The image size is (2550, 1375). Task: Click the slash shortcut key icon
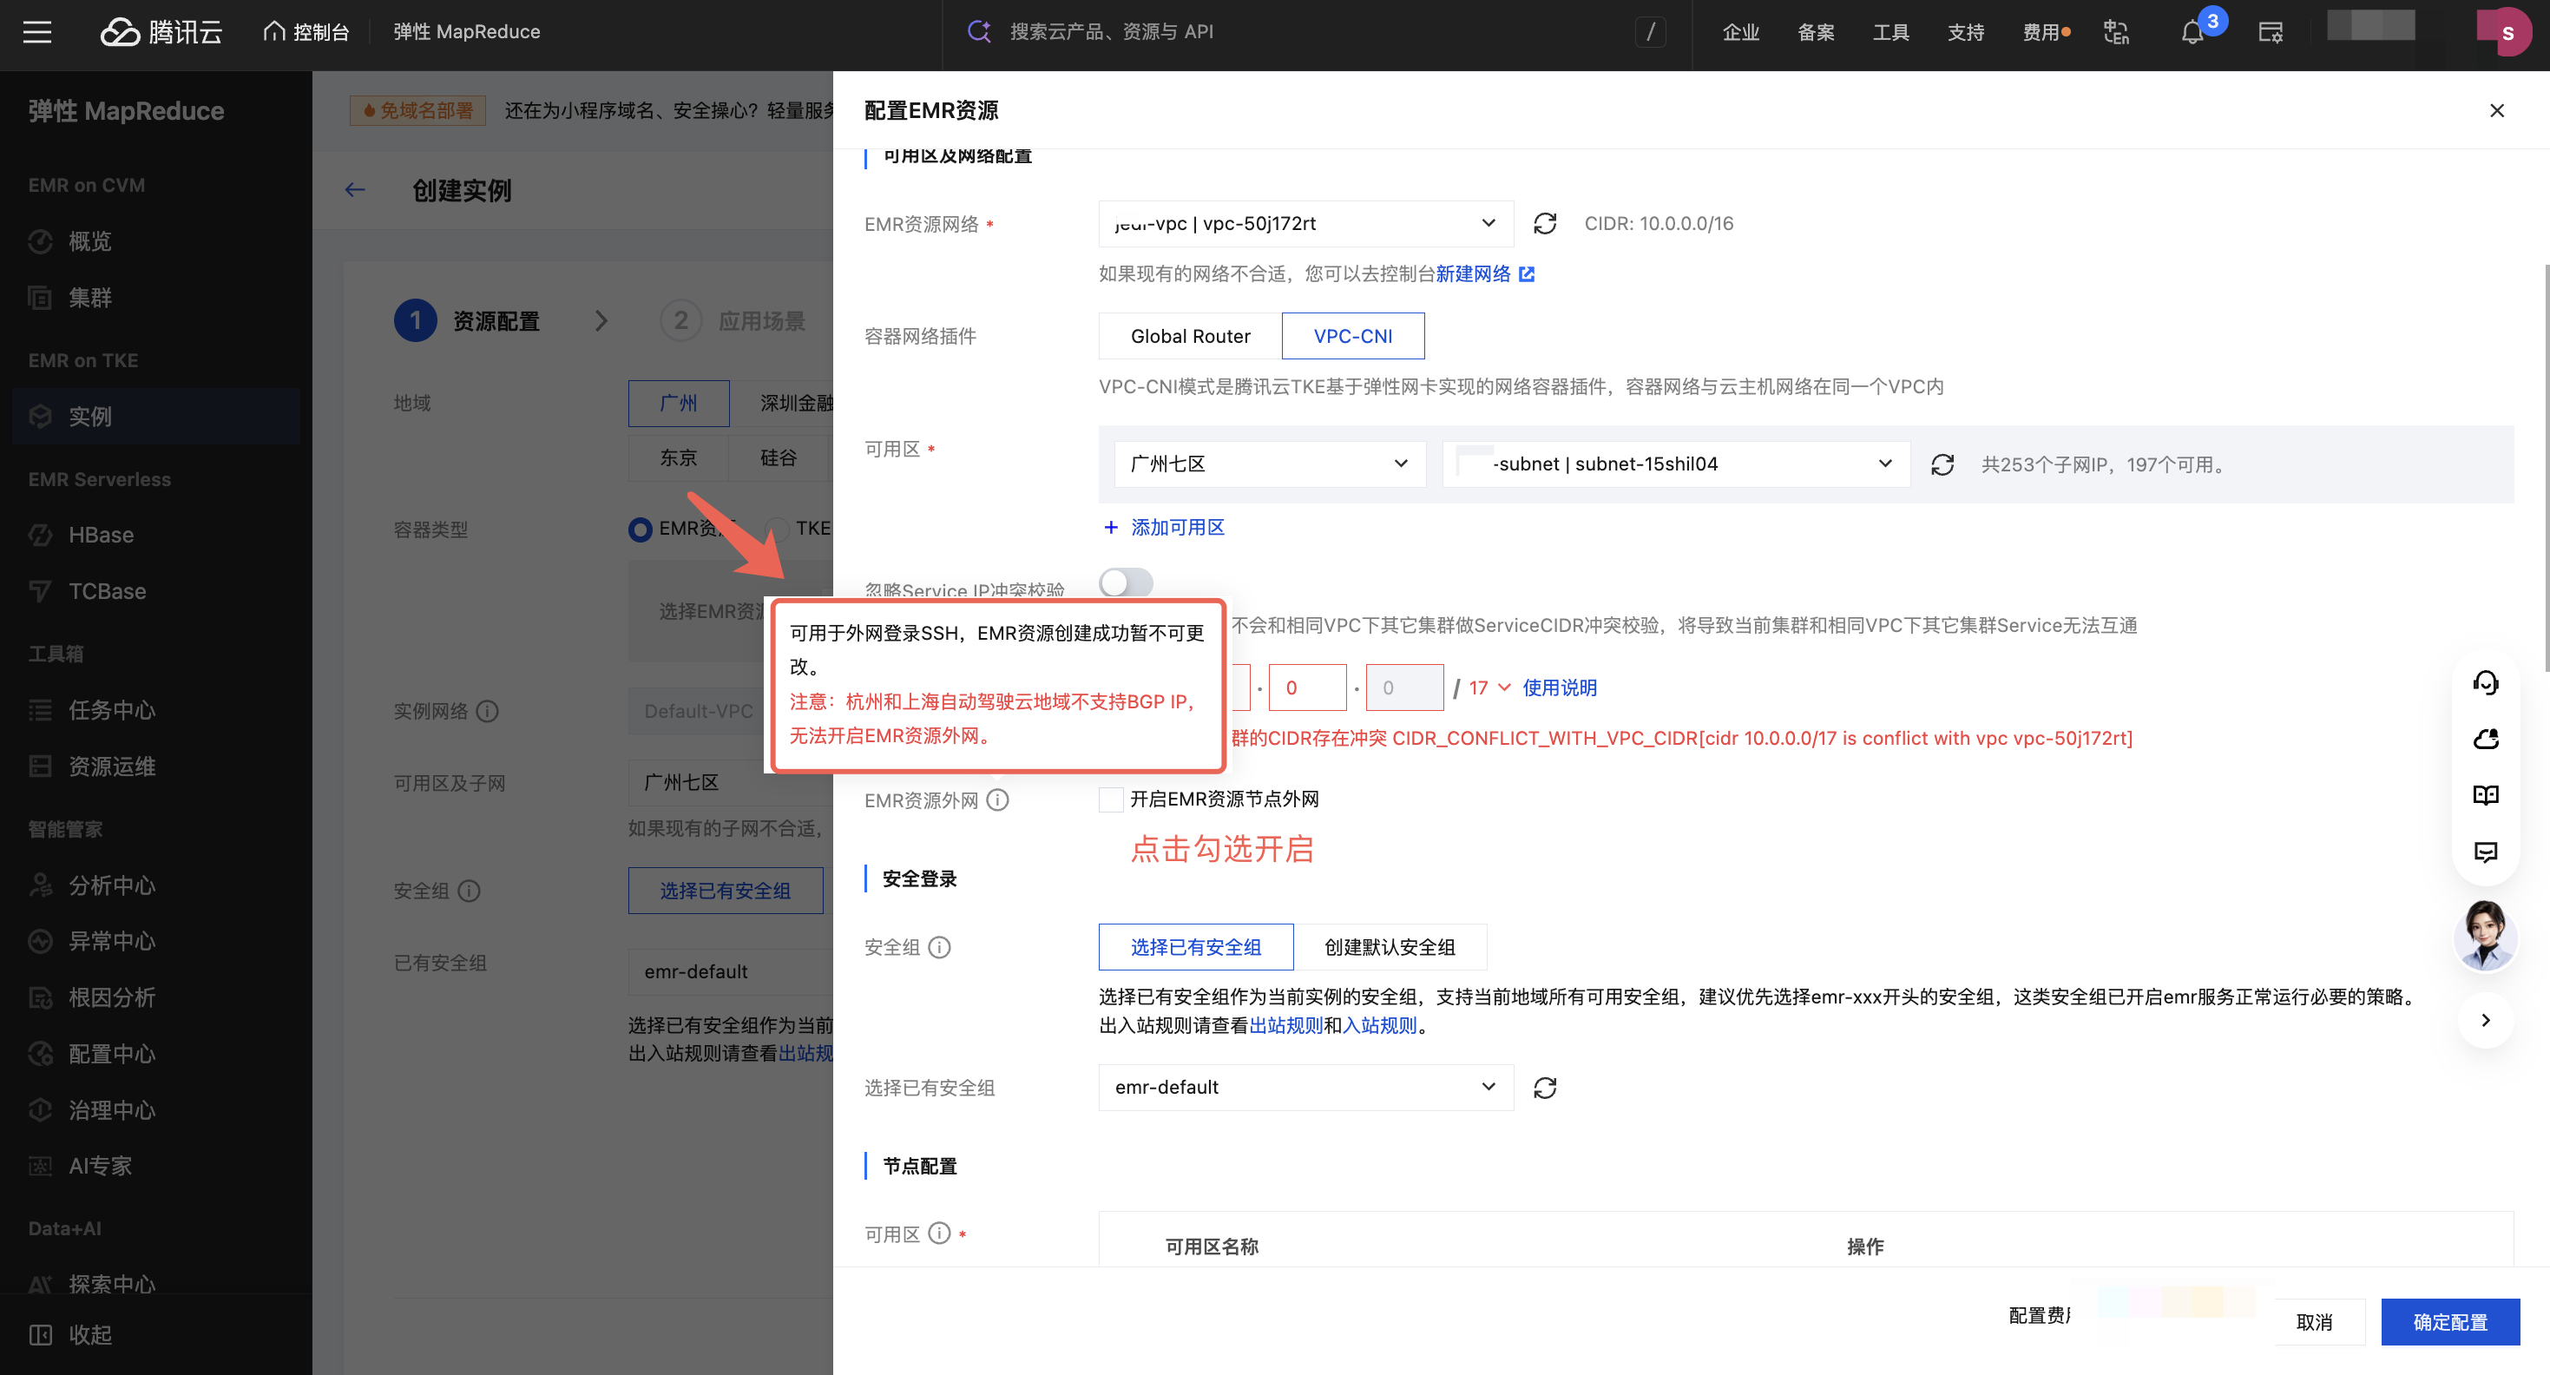[1650, 31]
